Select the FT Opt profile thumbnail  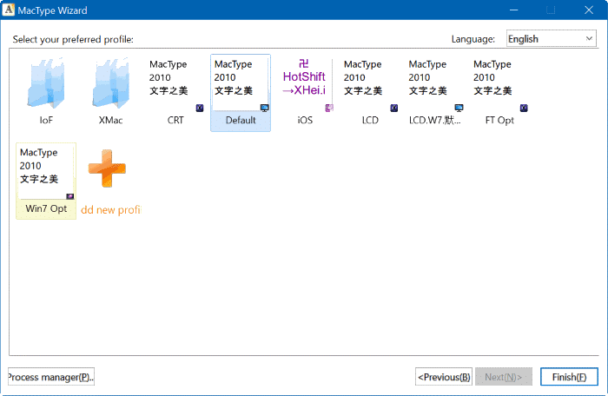click(499, 84)
